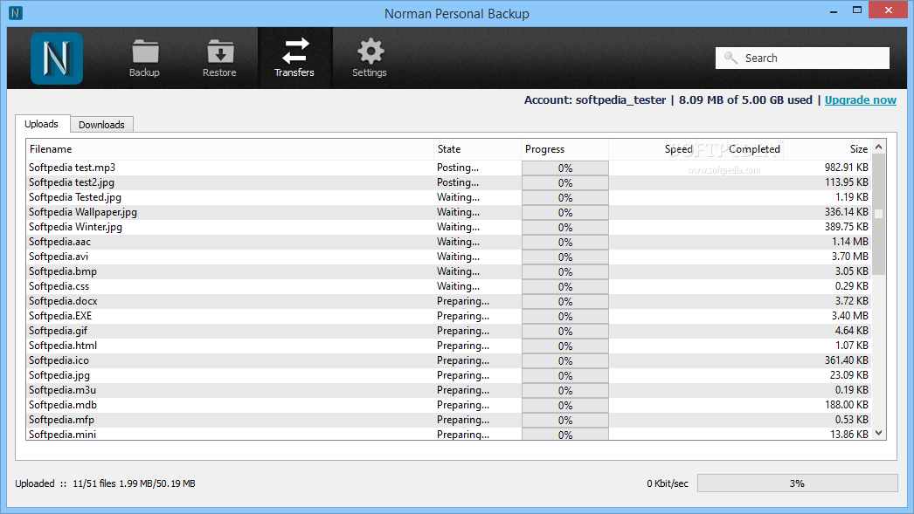Click the 113.95 KB size value
This screenshot has height=514, width=914.
[847, 182]
